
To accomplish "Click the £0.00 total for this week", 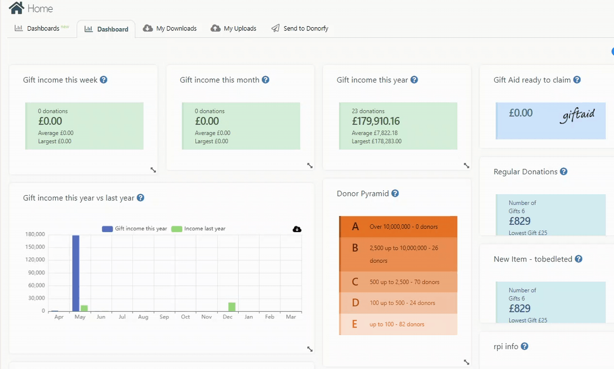I will click(50, 121).
